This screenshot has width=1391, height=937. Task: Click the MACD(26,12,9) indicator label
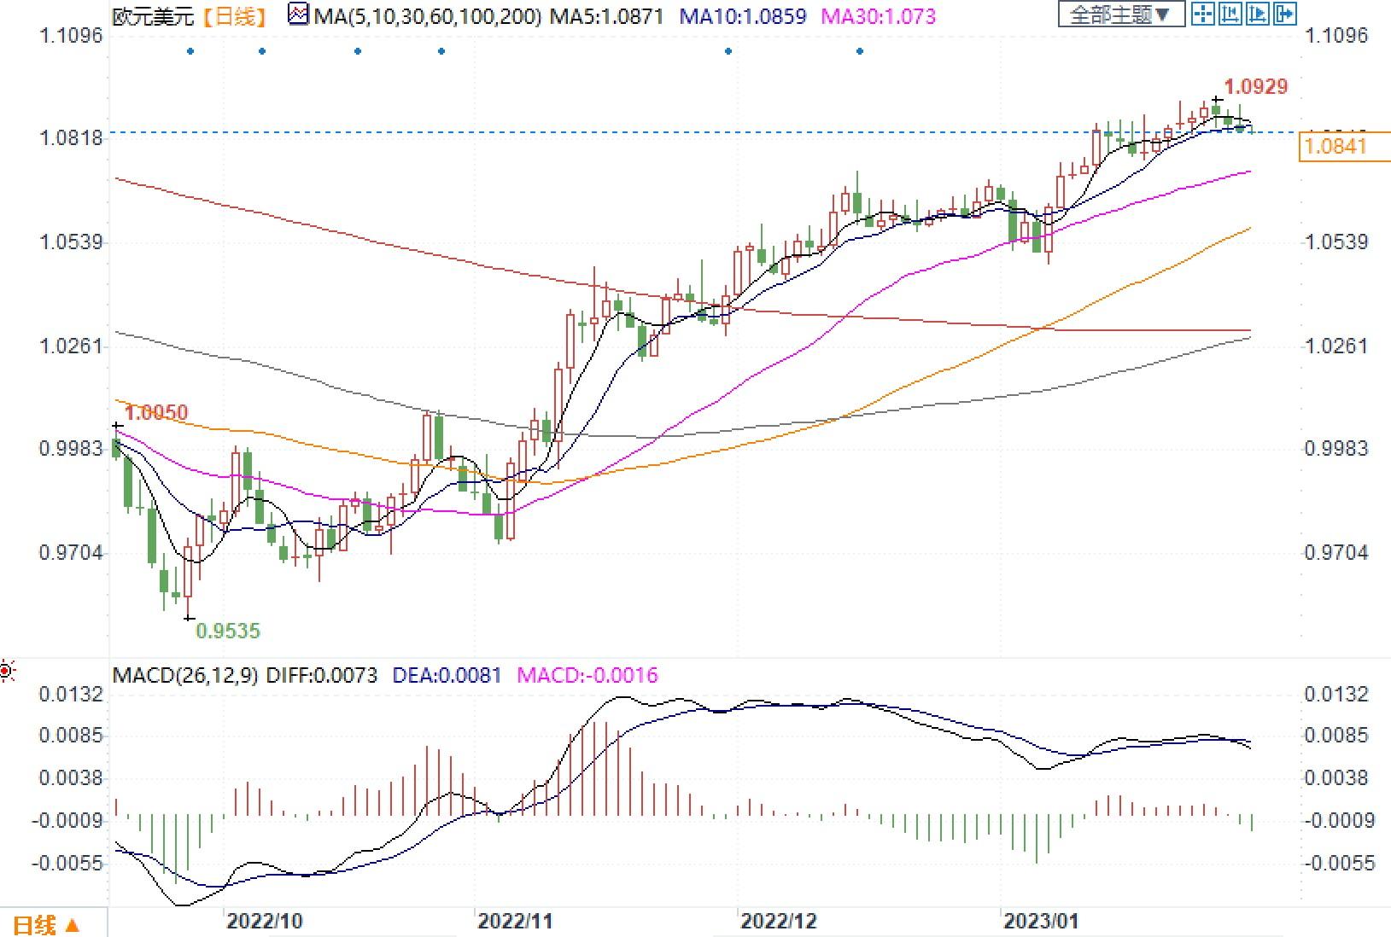[x=186, y=675]
